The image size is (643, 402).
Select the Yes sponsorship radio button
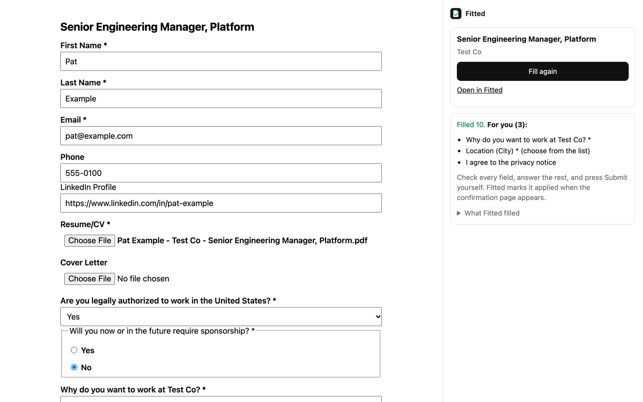click(x=74, y=350)
